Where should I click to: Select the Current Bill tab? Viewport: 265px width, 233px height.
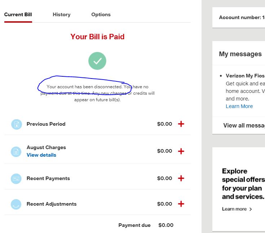[x=18, y=14]
